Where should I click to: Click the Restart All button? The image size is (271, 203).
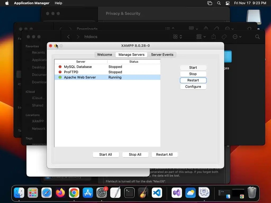point(164,154)
